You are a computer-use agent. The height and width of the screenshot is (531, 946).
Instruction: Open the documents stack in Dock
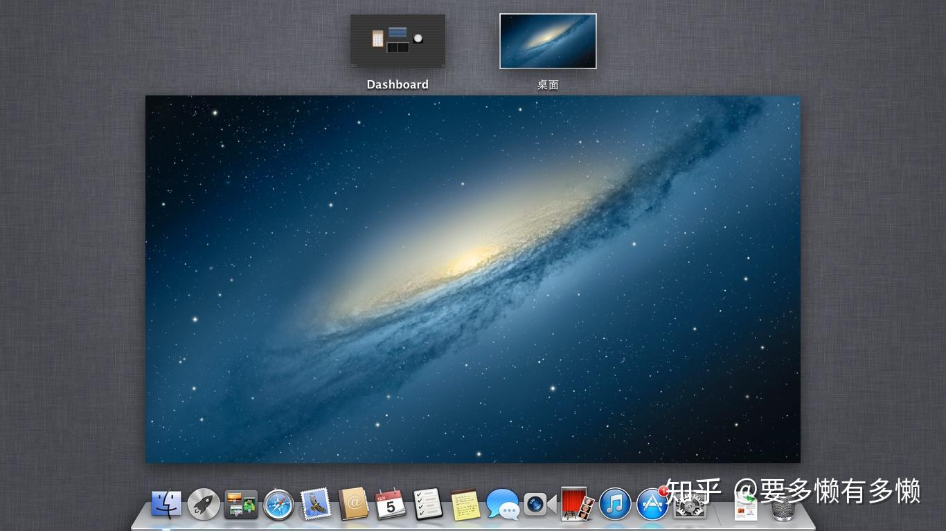coord(745,506)
